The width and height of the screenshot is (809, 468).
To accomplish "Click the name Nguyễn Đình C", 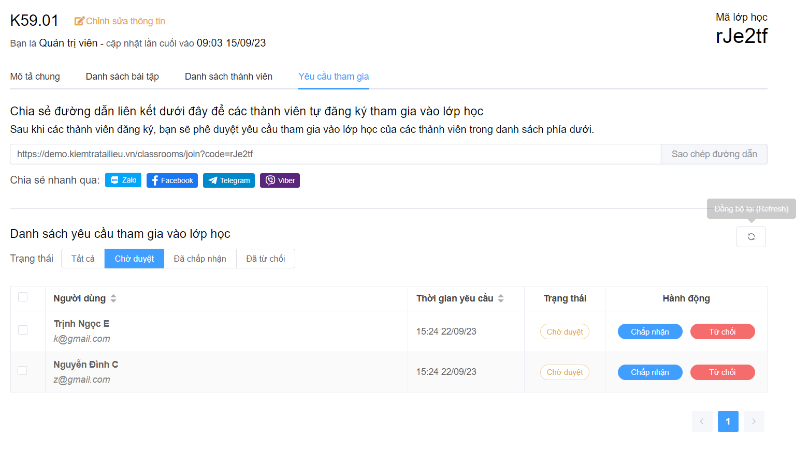I will point(86,365).
